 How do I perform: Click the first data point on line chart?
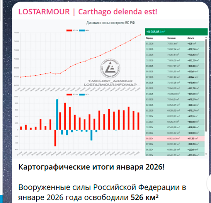click(20, 77)
